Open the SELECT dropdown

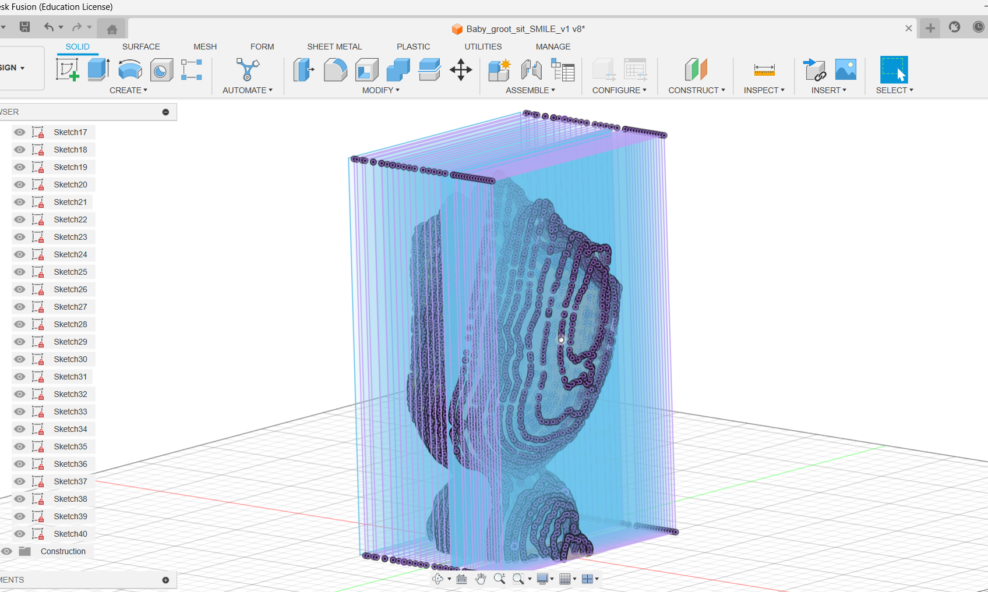tap(895, 90)
